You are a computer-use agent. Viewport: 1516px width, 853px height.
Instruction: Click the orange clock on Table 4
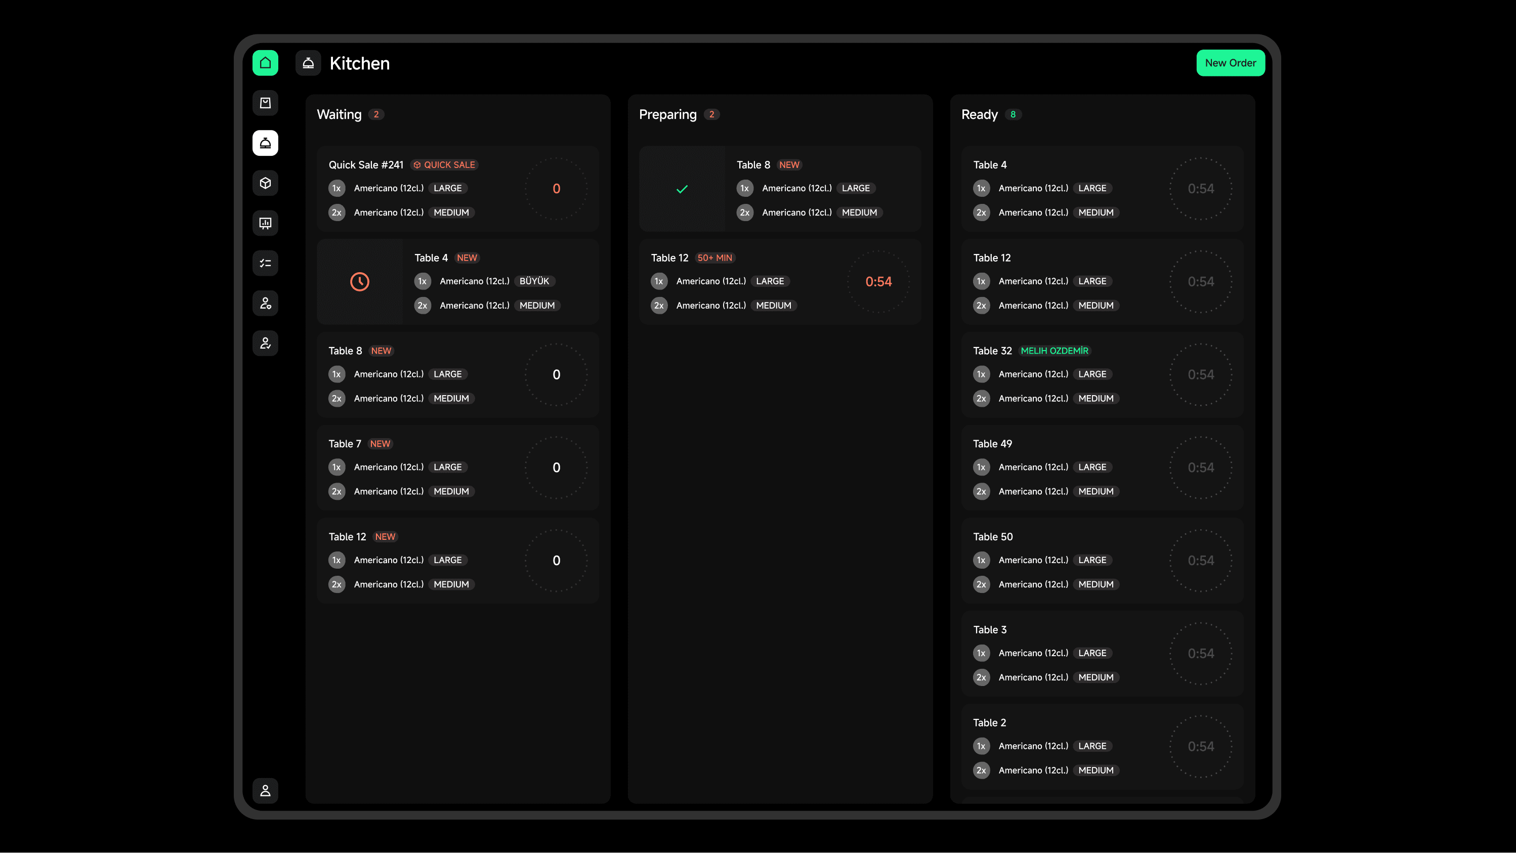pos(360,282)
